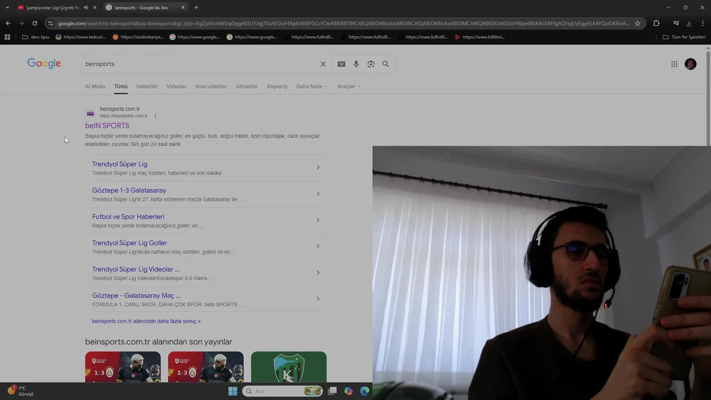Open the Göztepe - Galatasaray Maç link
Viewport: 711px width, 400px height.
click(x=136, y=296)
